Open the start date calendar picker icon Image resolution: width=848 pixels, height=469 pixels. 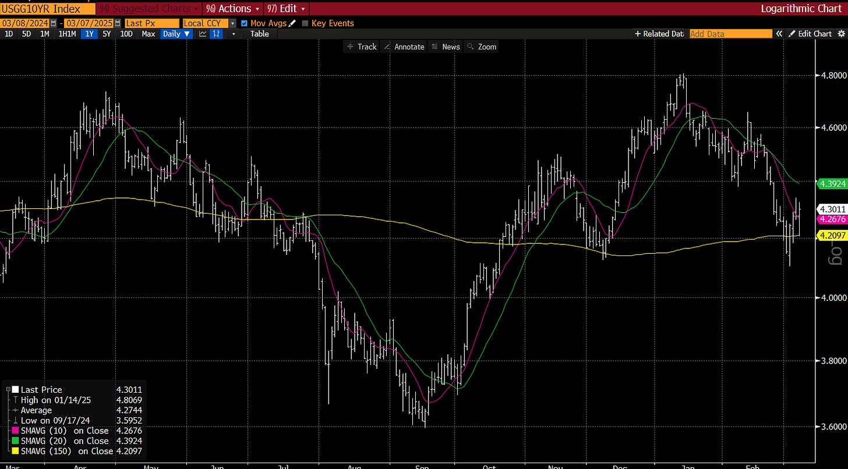click(x=54, y=23)
